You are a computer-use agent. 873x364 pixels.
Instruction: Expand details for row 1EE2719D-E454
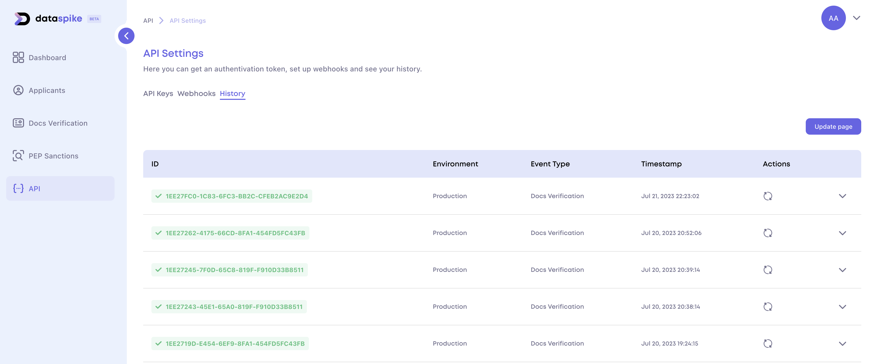pyautogui.click(x=843, y=344)
